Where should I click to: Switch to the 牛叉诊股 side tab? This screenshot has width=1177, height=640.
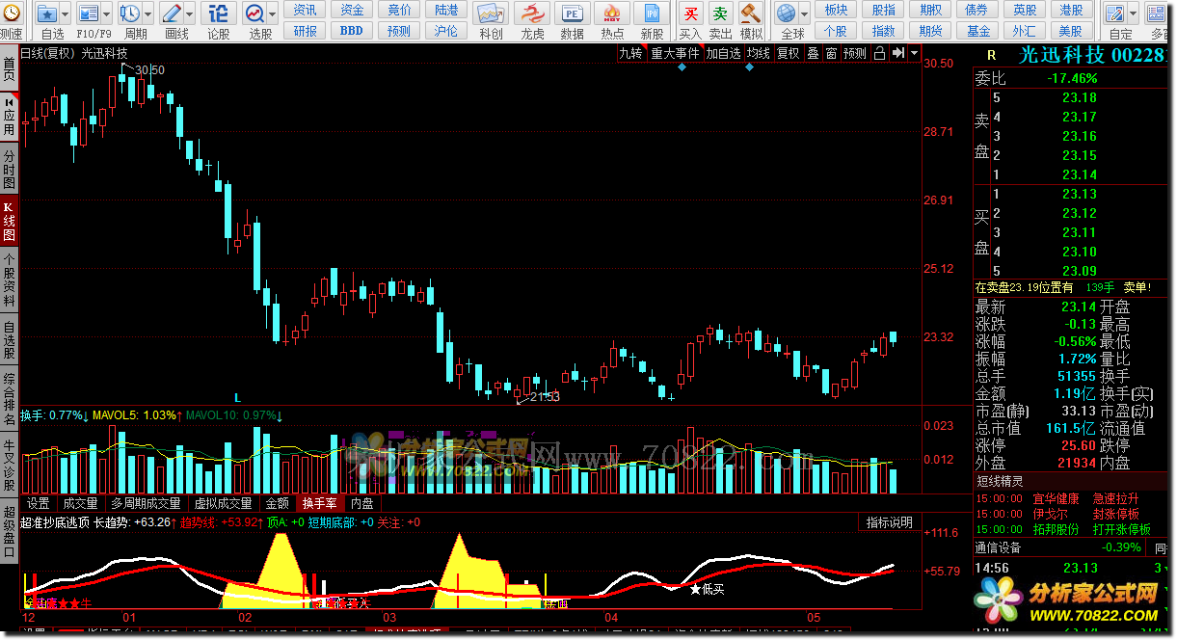(x=9, y=464)
